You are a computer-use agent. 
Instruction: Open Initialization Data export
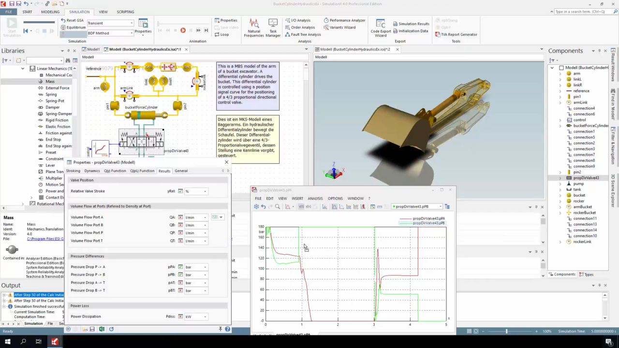point(410,30)
